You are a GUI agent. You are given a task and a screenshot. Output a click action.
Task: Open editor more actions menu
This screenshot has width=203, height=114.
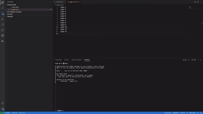click(x=201, y=2)
